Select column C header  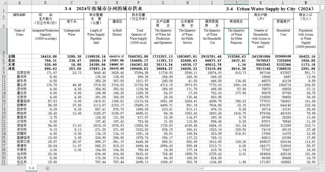[x=72, y=2]
